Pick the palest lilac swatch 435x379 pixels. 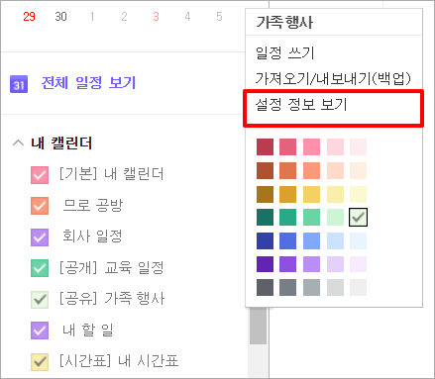point(358,264)
